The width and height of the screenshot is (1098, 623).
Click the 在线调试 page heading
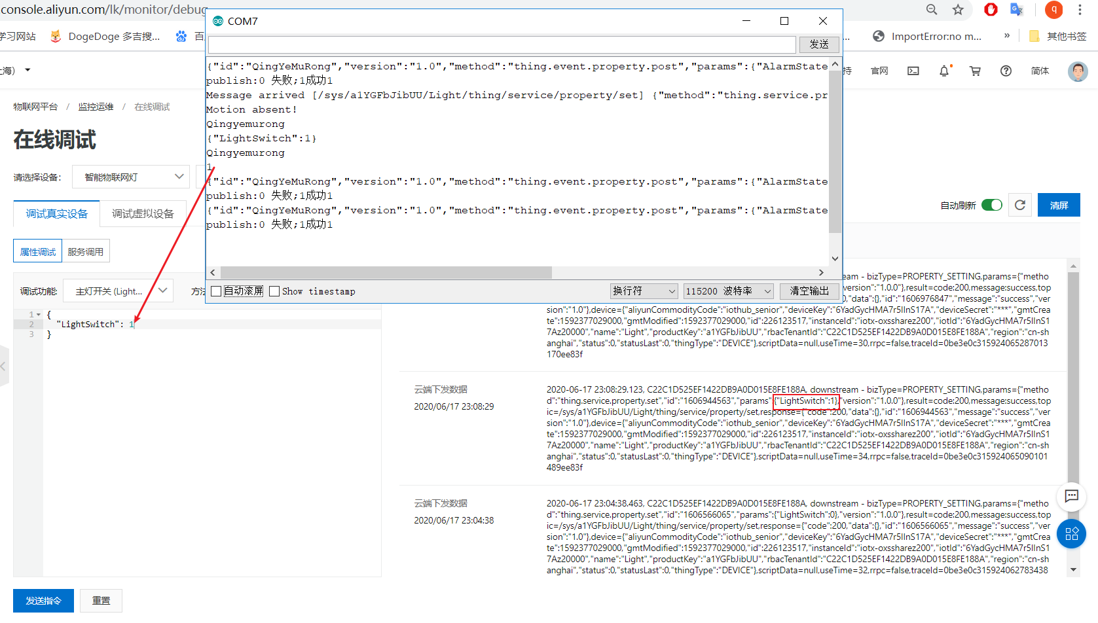pyautogui.click(x=55, y=139)
